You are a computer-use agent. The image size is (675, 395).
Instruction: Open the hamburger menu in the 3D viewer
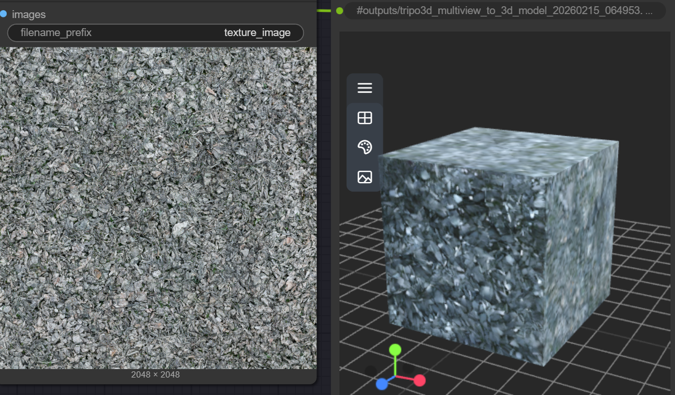click(365, 88)
